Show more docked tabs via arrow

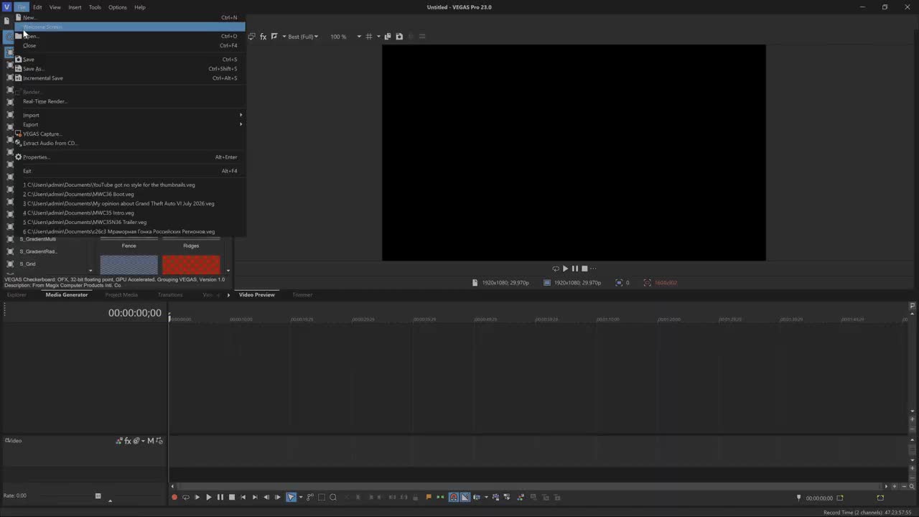point(228,294)
